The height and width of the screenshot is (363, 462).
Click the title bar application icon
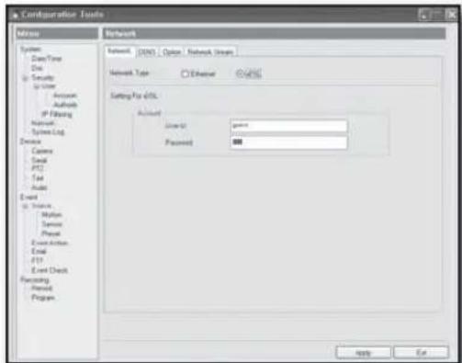[x=15, y=15]
